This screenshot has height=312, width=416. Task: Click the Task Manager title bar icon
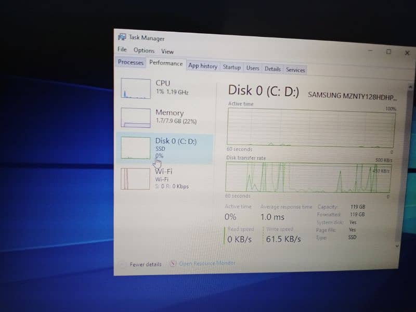[x=122, y=37]
